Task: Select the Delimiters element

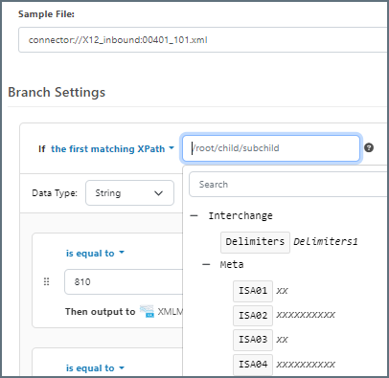Action: 255,242
